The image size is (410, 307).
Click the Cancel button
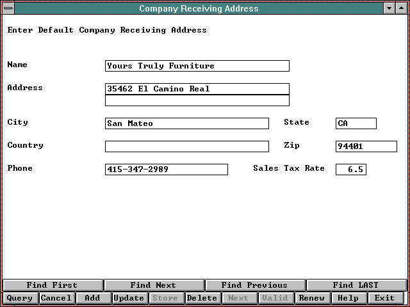tap(56, 298)
